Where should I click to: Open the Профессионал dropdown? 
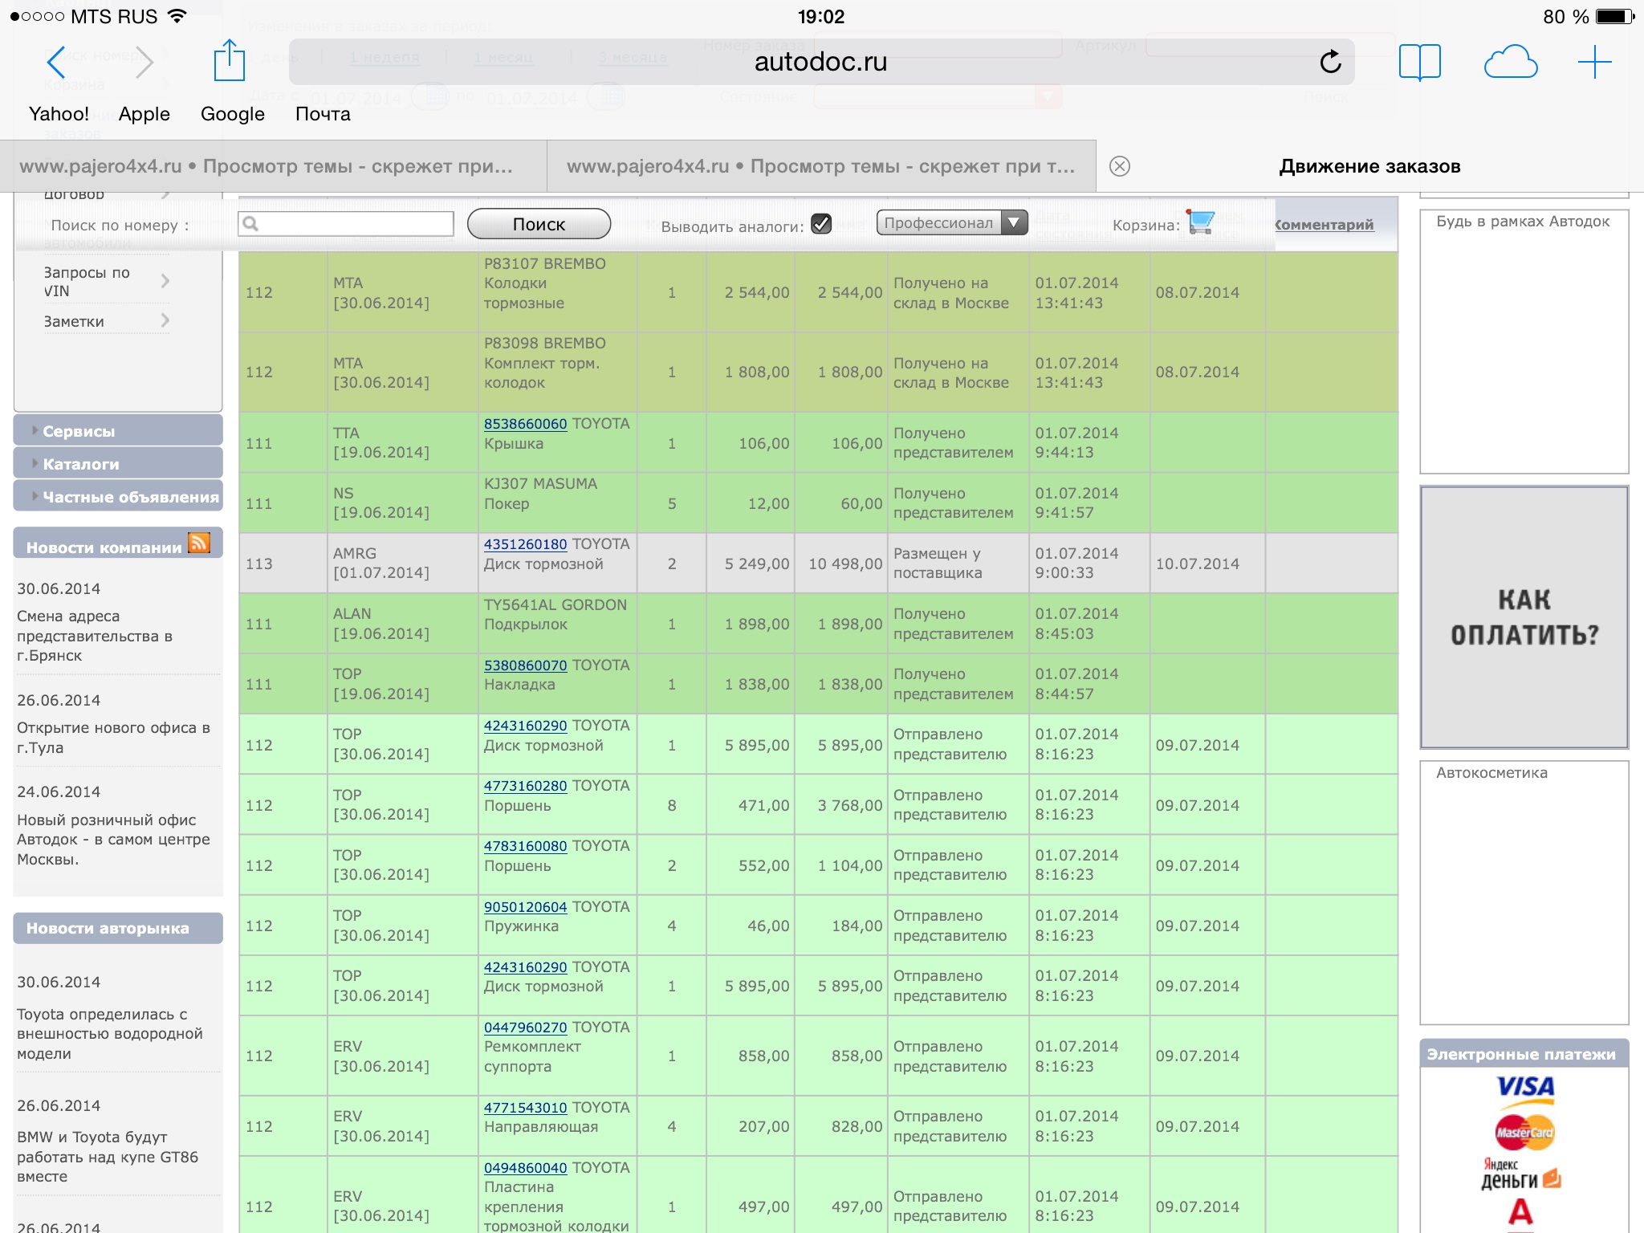click(952, 222)
